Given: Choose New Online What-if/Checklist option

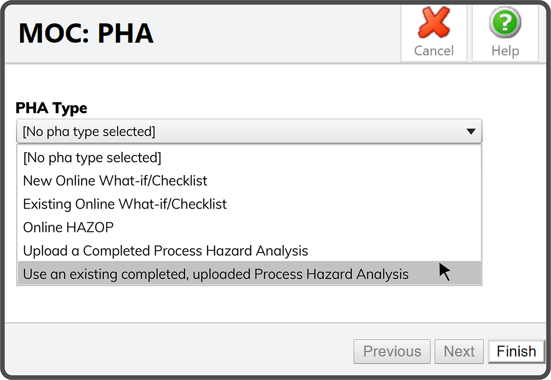Looking at the screenshot, I should coord(115,181).
